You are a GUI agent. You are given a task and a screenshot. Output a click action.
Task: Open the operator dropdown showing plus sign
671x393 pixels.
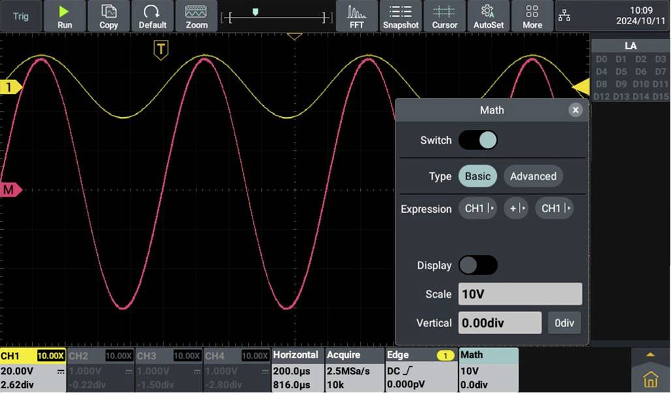pyautogui.click(x=516, y=208)
